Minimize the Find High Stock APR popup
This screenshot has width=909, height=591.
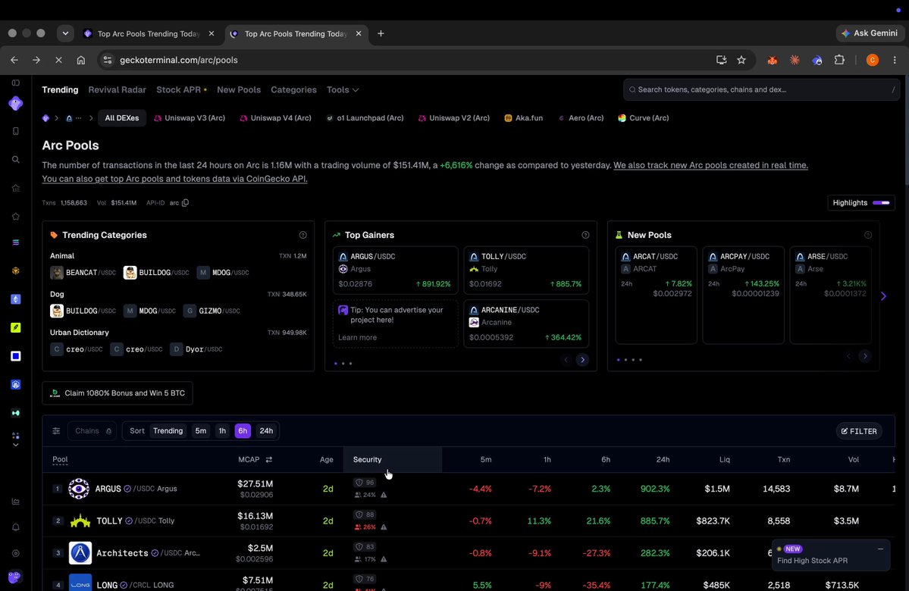881,549
